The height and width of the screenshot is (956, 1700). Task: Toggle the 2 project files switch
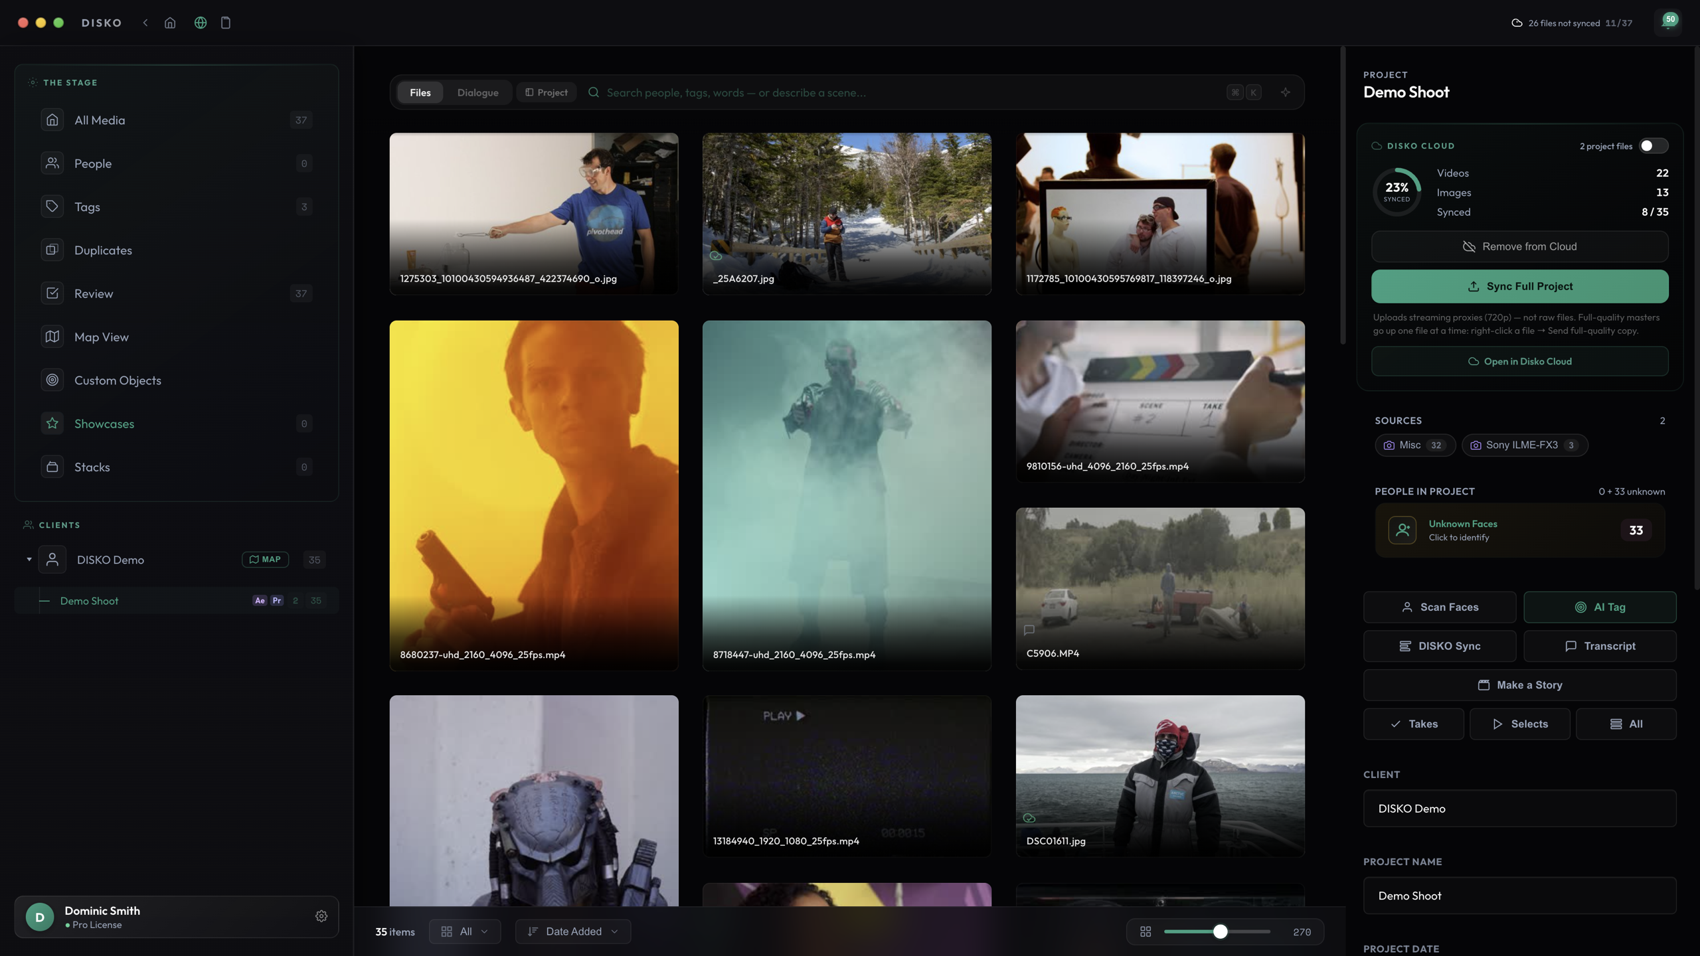click(1653, 146)
